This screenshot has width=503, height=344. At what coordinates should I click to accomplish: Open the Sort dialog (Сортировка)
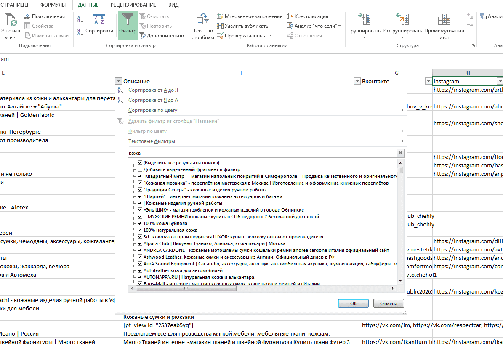click(99, 24)
